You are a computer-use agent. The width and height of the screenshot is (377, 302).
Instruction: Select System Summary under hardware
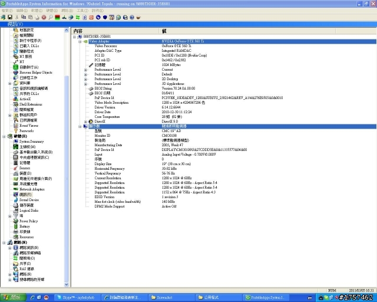[x=31, y=142]
